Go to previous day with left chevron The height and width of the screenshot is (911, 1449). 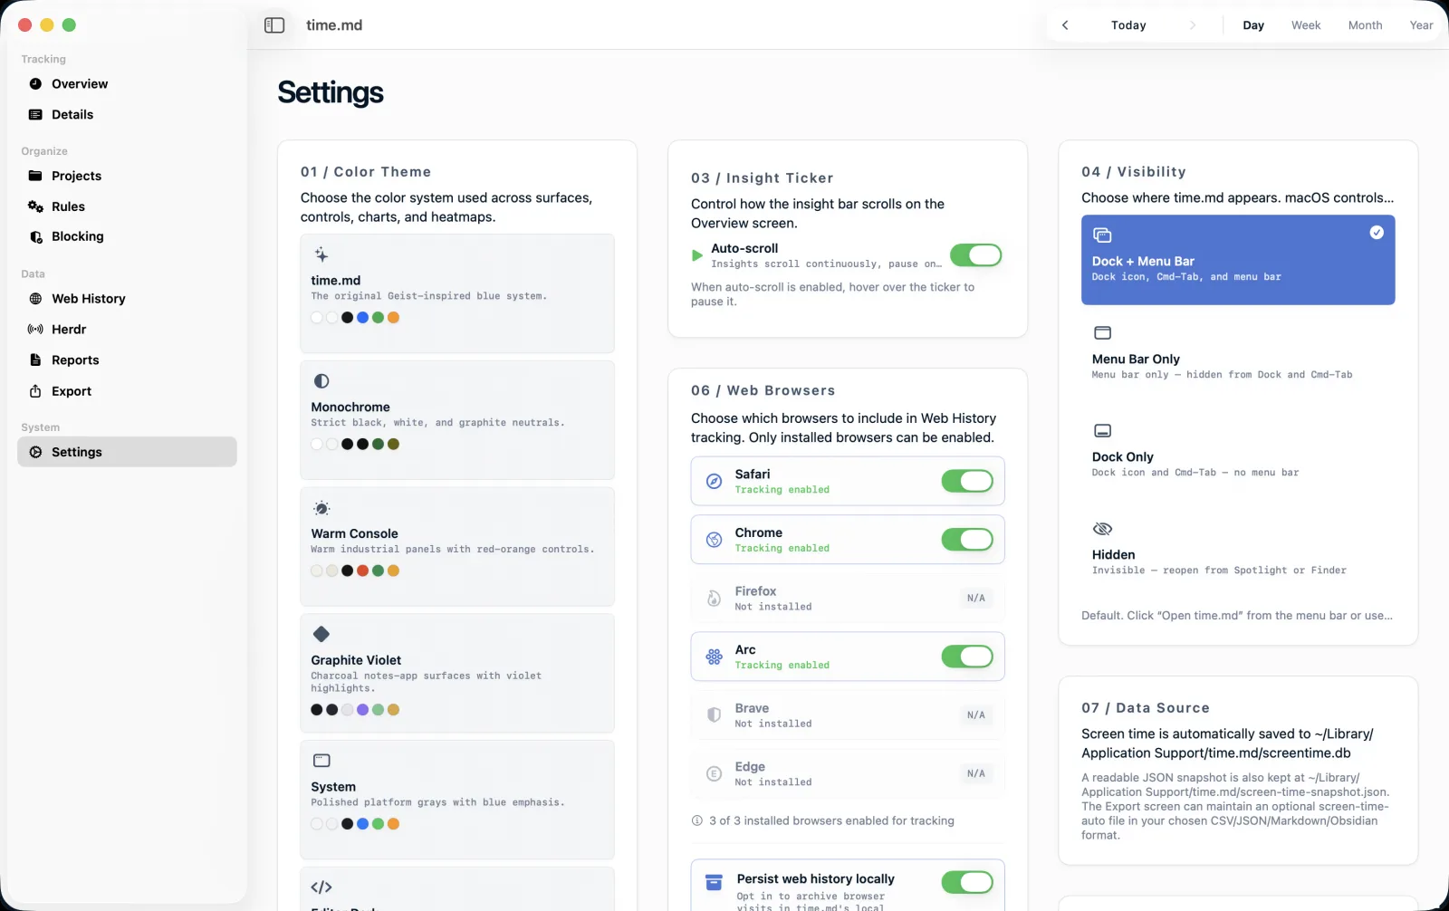(x=1065, y=25)
